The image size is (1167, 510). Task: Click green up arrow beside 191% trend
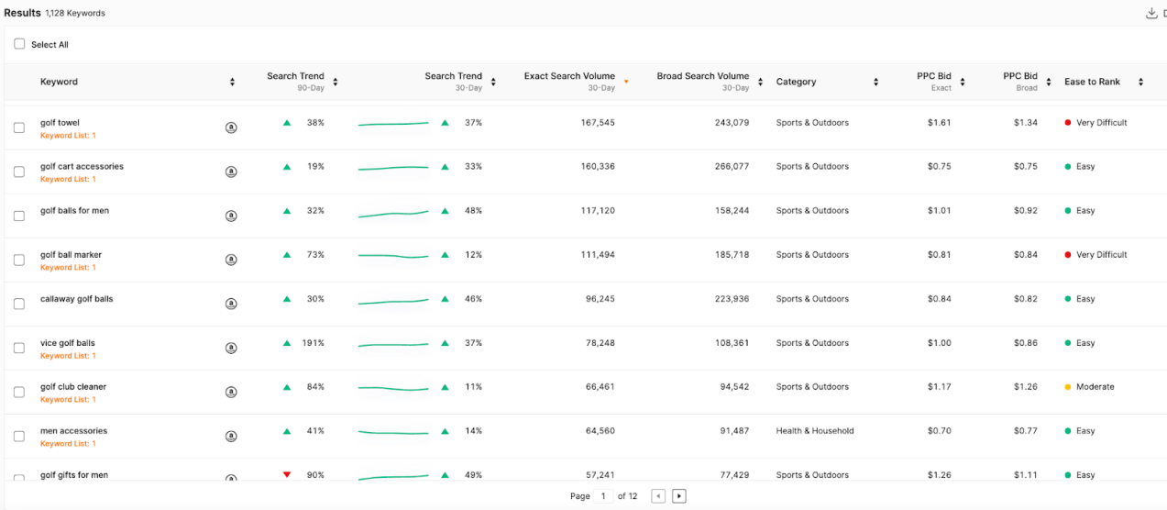(x=287, y=343)
